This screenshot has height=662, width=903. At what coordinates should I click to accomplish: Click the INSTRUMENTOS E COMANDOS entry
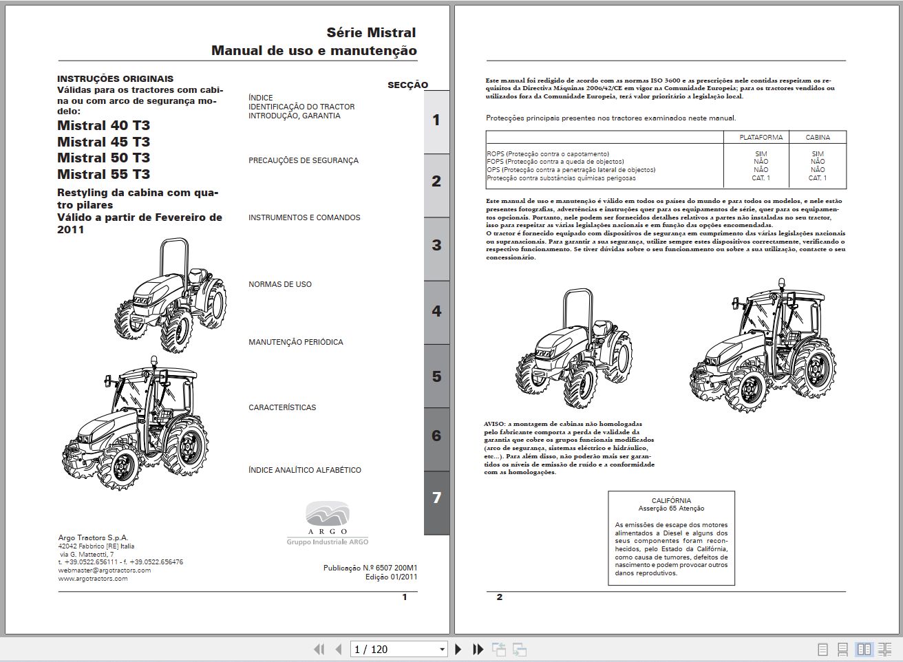[x=304, y=217]
